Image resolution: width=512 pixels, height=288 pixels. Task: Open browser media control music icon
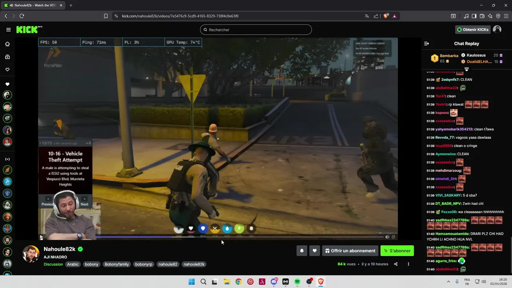pyautogui.click(x=466, y=16)
